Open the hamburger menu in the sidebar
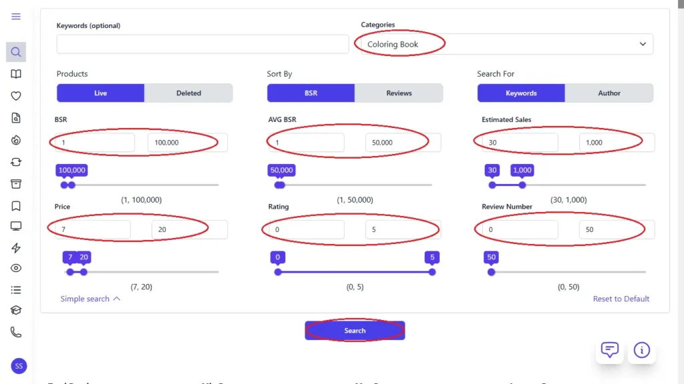This screenshot has width=684, height=384. (x=16, y=17)
